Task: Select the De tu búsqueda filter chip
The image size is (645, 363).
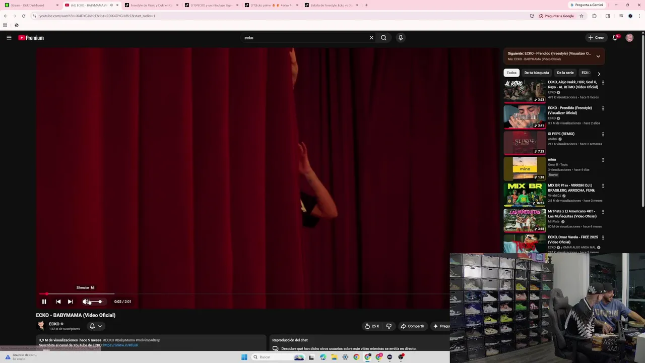Action: click(537, 73)
